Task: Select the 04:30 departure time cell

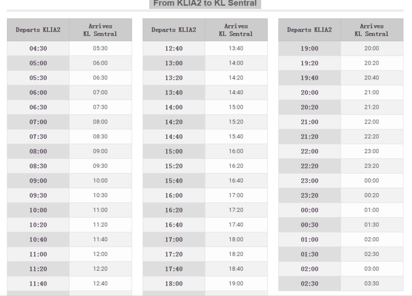Action: [38, 49]
